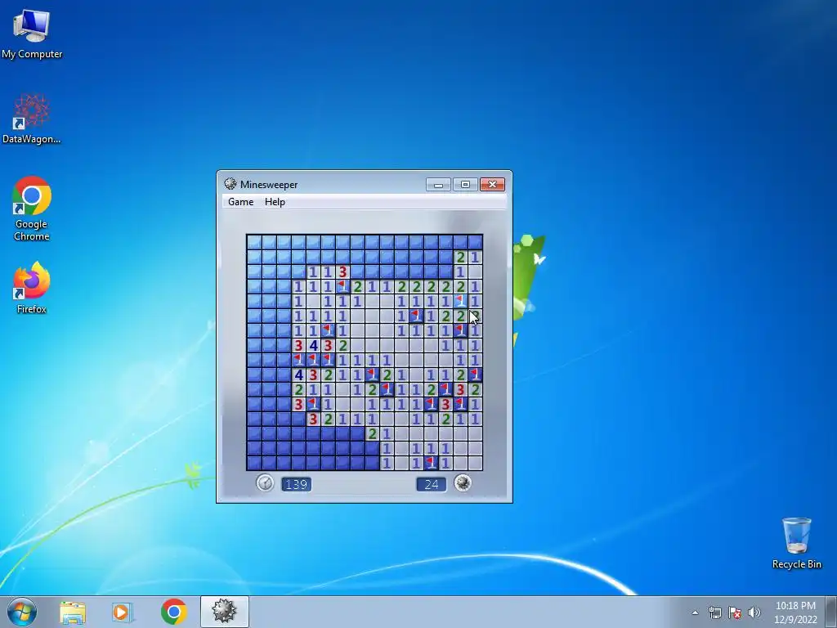This screenshot has width=837, height=628.
Task: Select flag right of the 3 flanked by flags
Action: click(x=461, y=404)
